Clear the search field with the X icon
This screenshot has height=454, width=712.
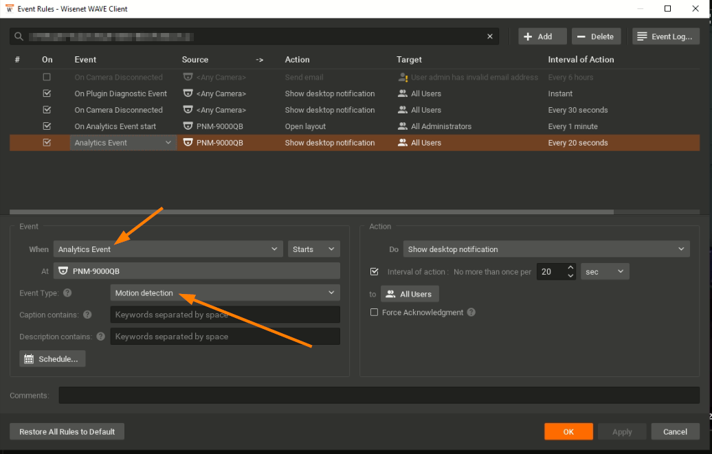click(x=490, y=36)
